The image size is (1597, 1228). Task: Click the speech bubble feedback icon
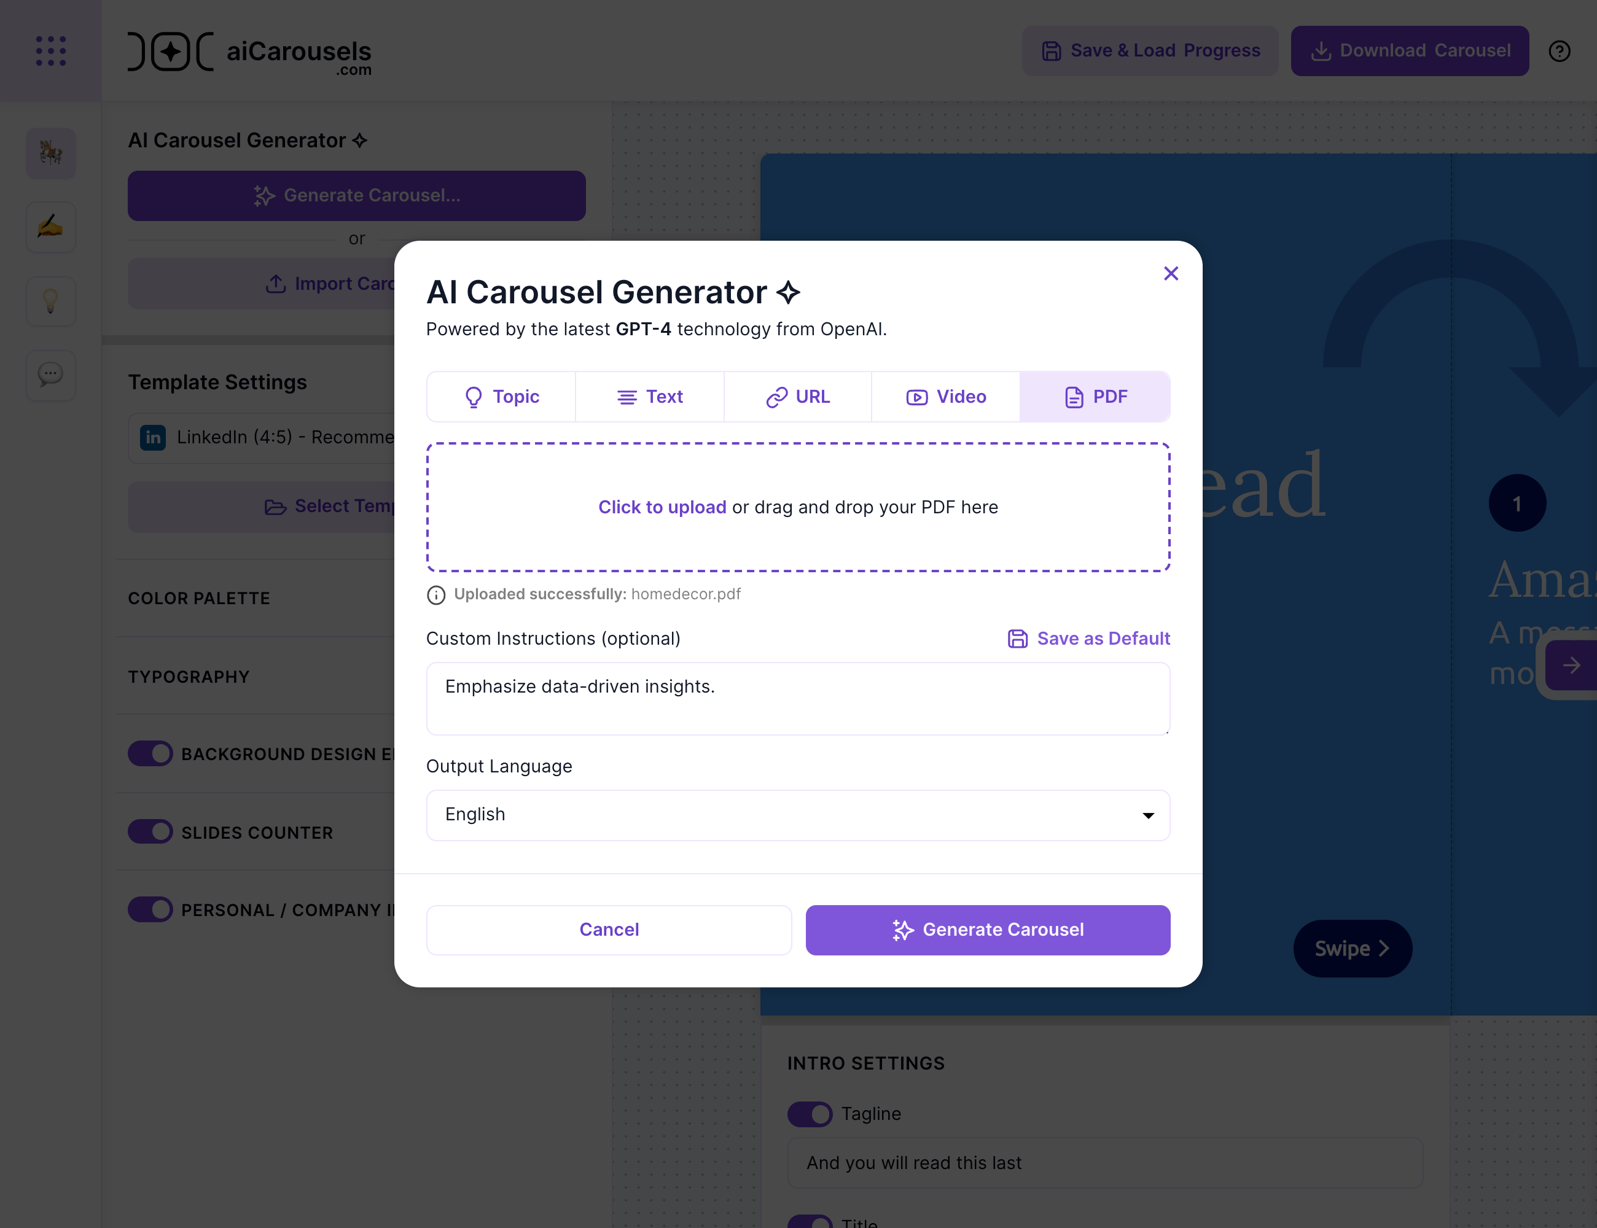pos(50,375)
